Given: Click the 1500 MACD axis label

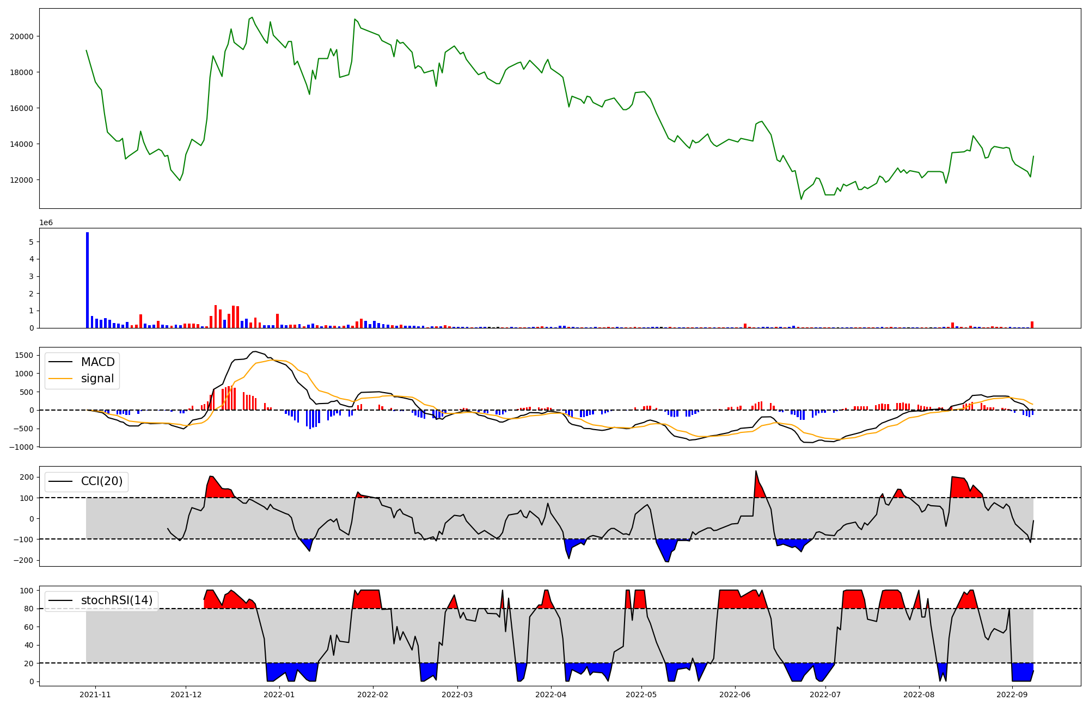Looking at the screenshot, I should (25, 355).
